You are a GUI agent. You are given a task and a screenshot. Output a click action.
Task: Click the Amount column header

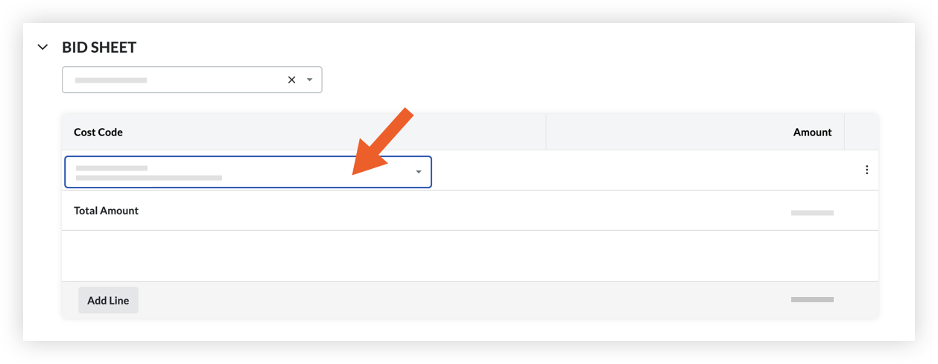coord(812,132)
